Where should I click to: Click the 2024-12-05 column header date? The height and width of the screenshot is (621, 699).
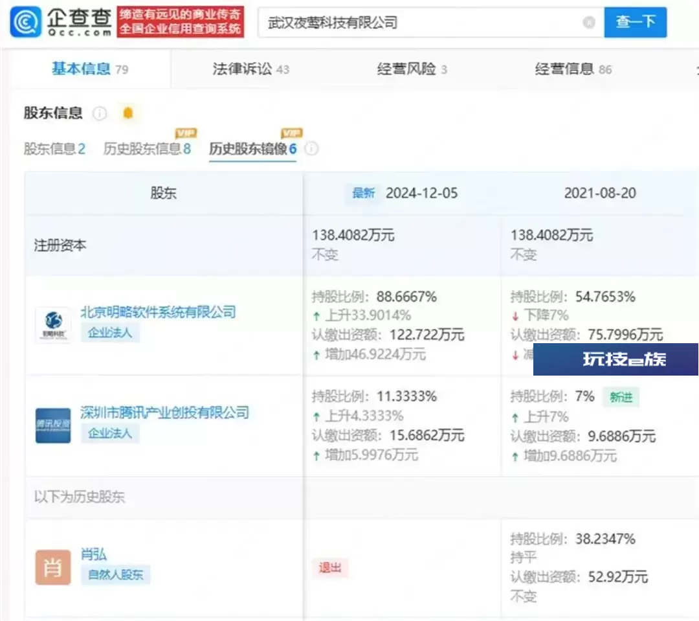[x=422, y=193]
